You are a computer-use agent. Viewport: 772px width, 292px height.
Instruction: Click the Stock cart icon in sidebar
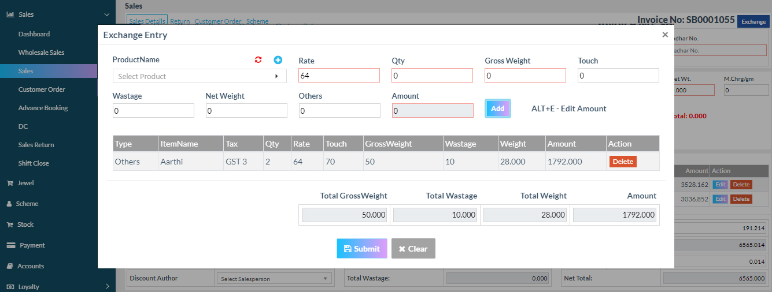coord(10,224)
